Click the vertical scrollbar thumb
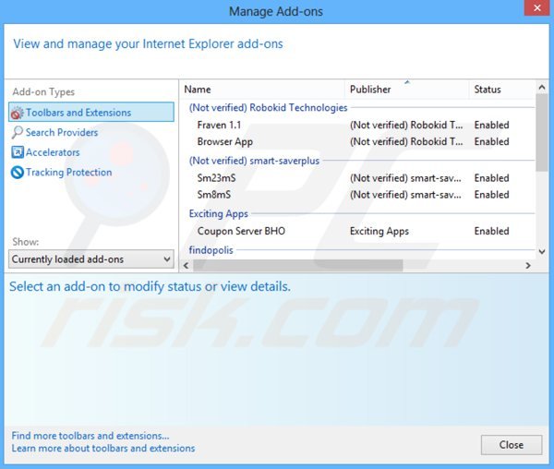The height and width of the screenshot is (469, 554). coord(542,132)
